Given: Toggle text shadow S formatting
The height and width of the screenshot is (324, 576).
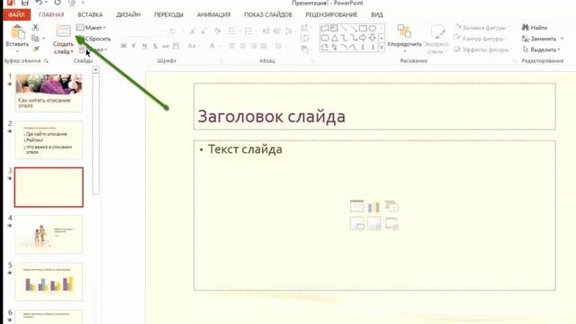Looking at the screenshot, I should (155, 46).
